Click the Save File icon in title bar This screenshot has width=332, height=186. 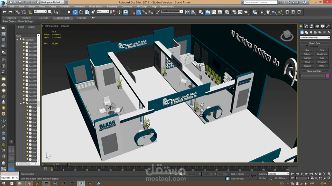point(20,2)
